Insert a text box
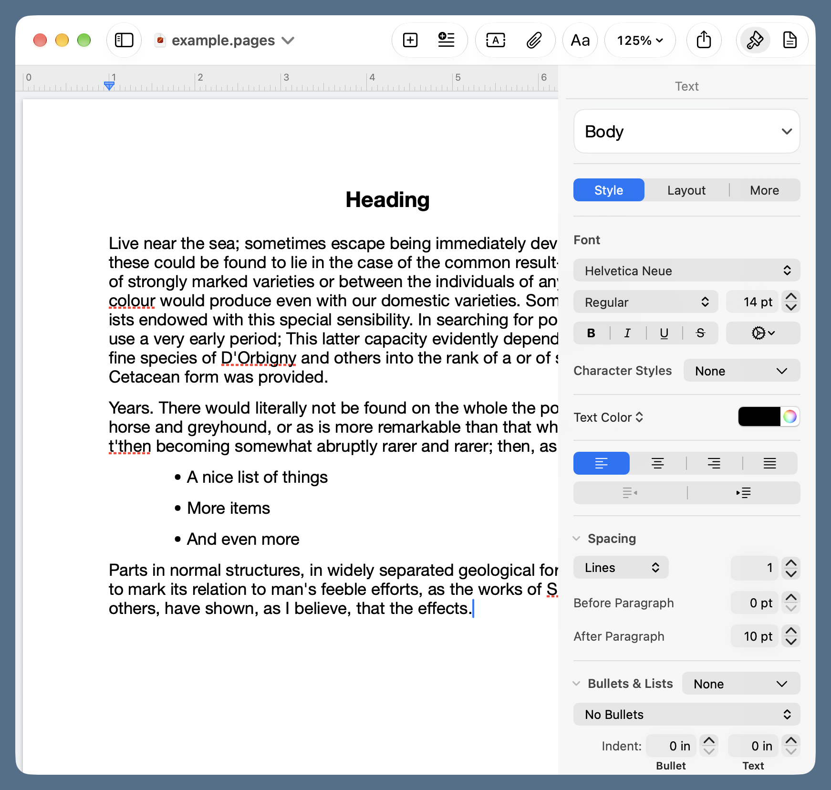Viewport: 831px width, 790px height. pyautogui.click(x=496, y=40)
